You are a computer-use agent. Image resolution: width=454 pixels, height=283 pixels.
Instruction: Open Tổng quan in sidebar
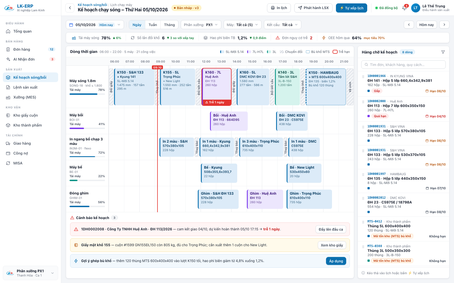pos(30,31)
